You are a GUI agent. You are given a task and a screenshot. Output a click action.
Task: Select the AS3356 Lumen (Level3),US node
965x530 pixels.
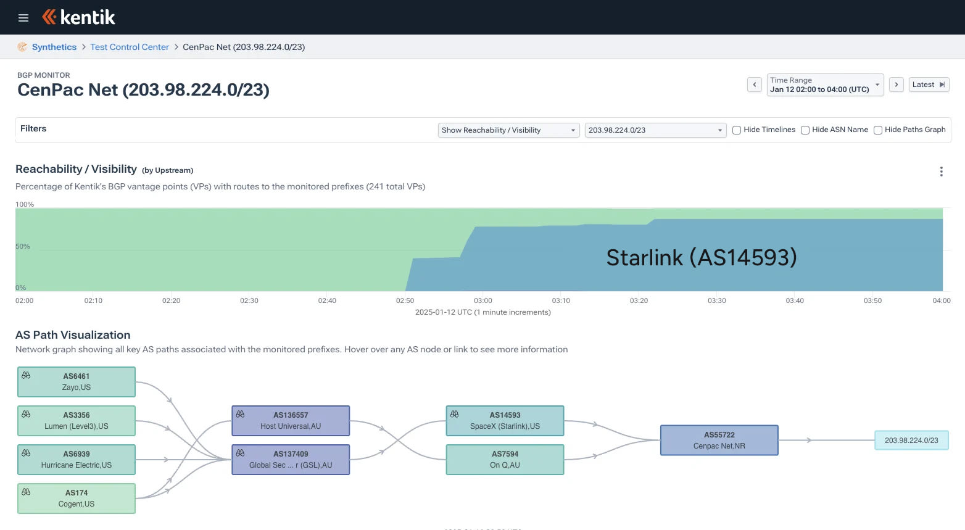coord(77,421)
